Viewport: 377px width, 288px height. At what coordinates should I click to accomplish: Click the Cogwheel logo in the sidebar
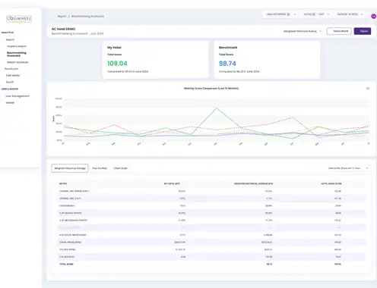(19, 19)
